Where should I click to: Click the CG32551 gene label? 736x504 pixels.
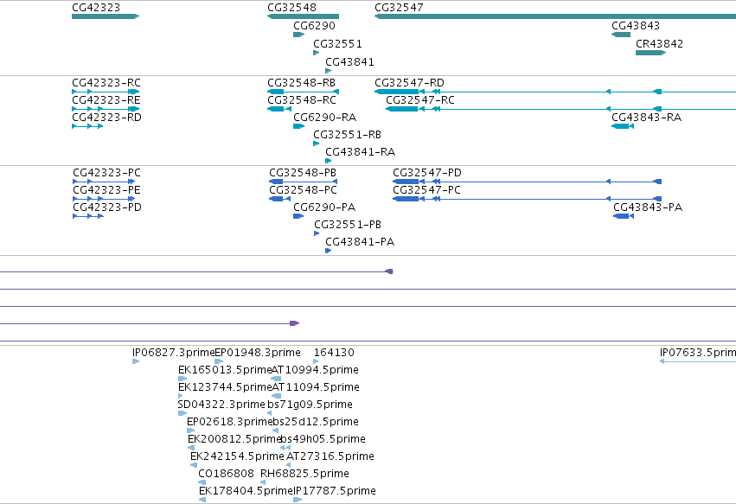pyautogui.click(x=337, y=44)
